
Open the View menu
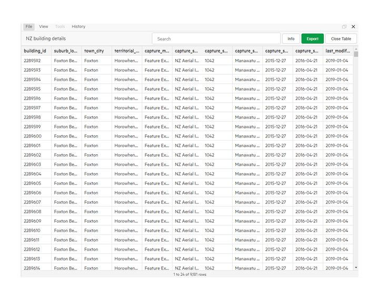(44, 27)
